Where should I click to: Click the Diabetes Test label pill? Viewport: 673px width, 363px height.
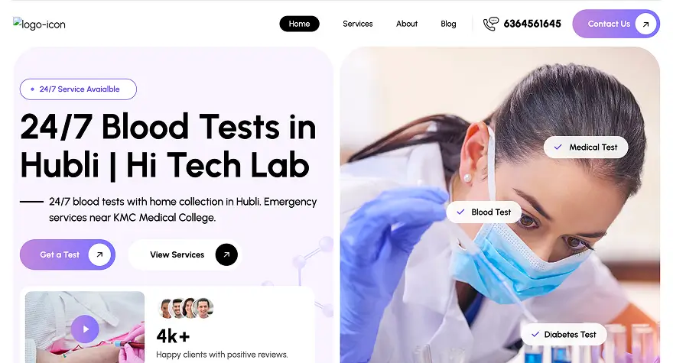564,334
